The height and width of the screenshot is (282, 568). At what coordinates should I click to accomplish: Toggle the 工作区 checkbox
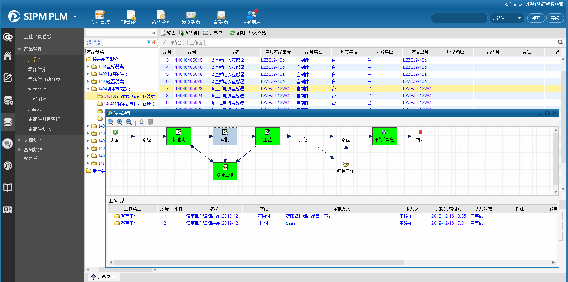click(185, 43)
